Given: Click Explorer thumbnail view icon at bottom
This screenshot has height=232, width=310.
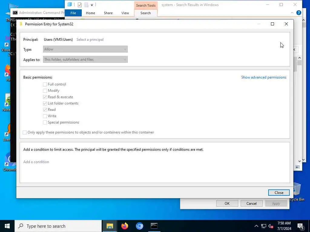Looking at the screenshot, I should [x=298, y=167].
